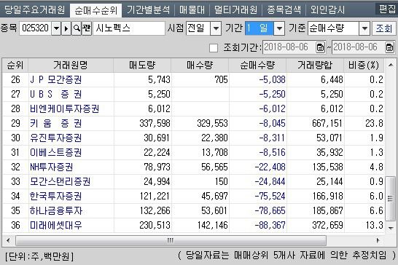Screen dimensions: 398x265
Task: Select the 비엔케이투자증권 row name
Action: [64, 108]
